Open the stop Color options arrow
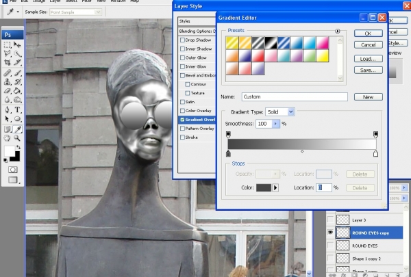The width and height of the screenshot is (411, 277). tap(275, 187)
